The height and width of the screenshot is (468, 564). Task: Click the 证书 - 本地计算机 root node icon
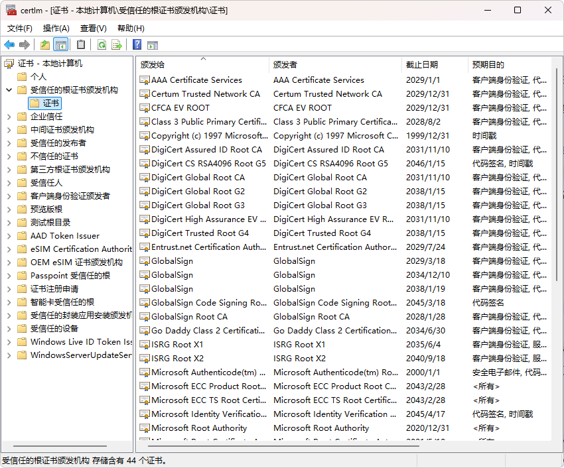click(9, 64)
